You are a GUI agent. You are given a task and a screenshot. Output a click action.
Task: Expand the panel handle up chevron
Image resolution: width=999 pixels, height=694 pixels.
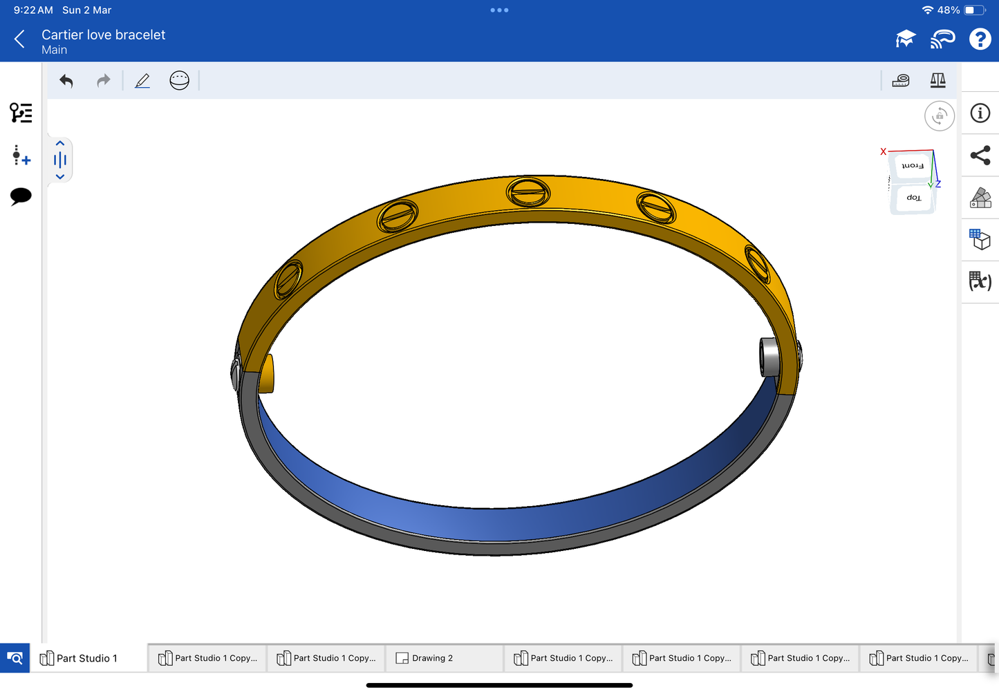coord(60,143)
